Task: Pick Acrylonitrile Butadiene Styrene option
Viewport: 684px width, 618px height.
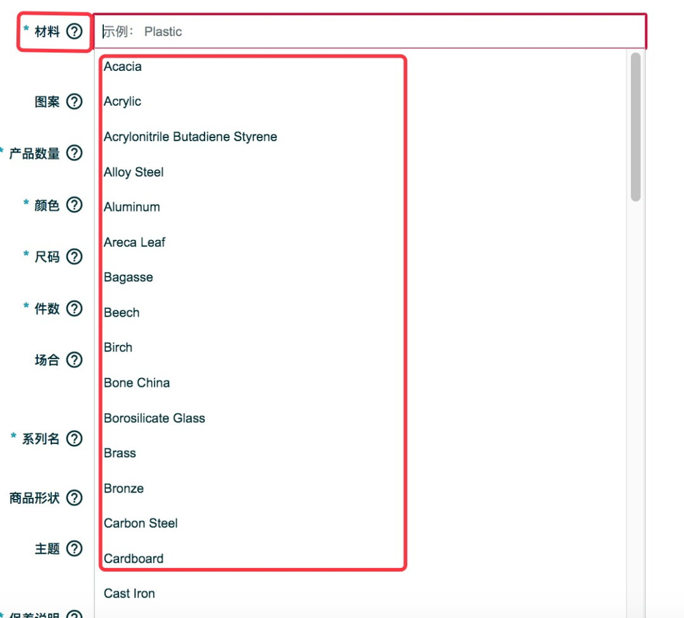Action: 190,137
